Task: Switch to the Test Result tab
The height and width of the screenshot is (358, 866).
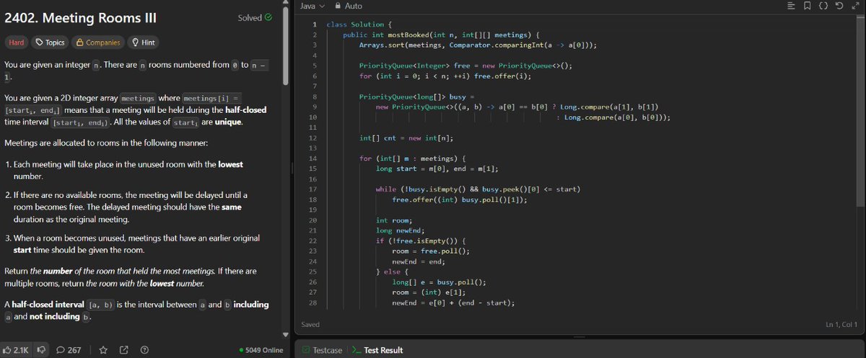Action: [377, 350]
